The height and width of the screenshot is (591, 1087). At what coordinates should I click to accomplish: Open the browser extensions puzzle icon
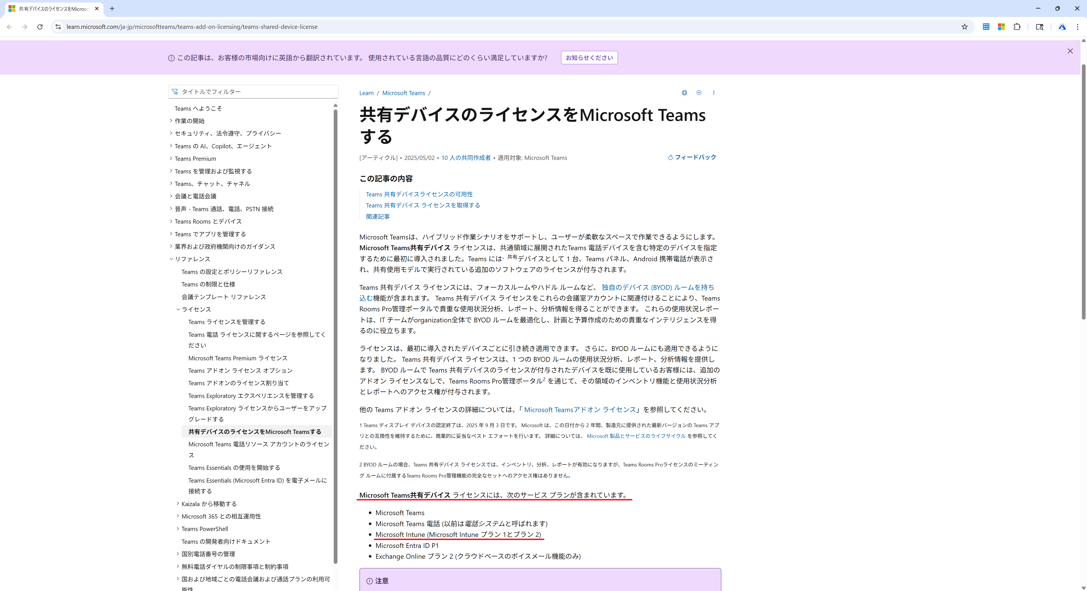(1017, 27)
